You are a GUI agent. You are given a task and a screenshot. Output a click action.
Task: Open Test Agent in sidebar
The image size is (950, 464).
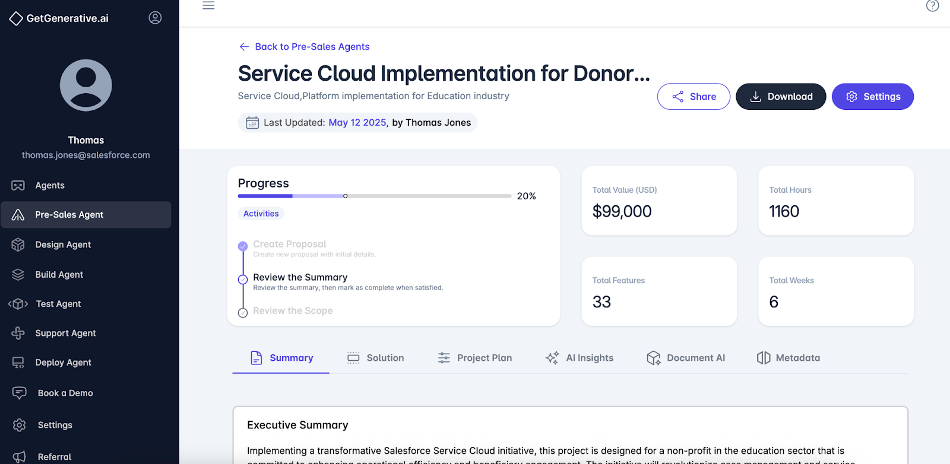coord(86,304)
